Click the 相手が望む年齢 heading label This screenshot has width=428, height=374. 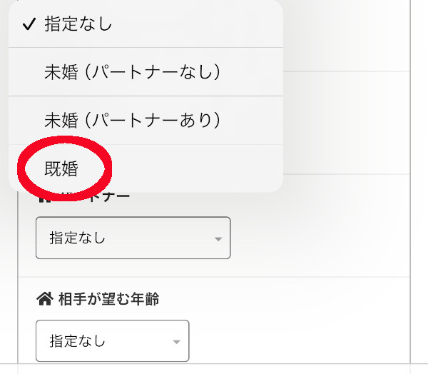pyautogui.click(x=108, y=299)
